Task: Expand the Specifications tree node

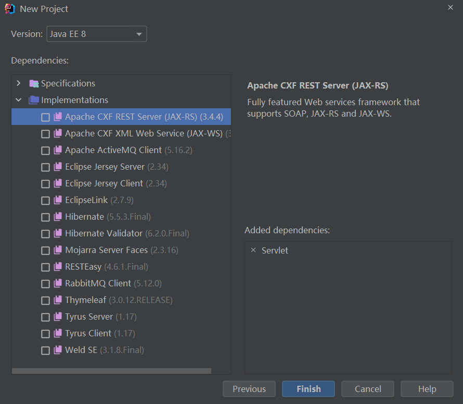Action: [x=19, y=83]
